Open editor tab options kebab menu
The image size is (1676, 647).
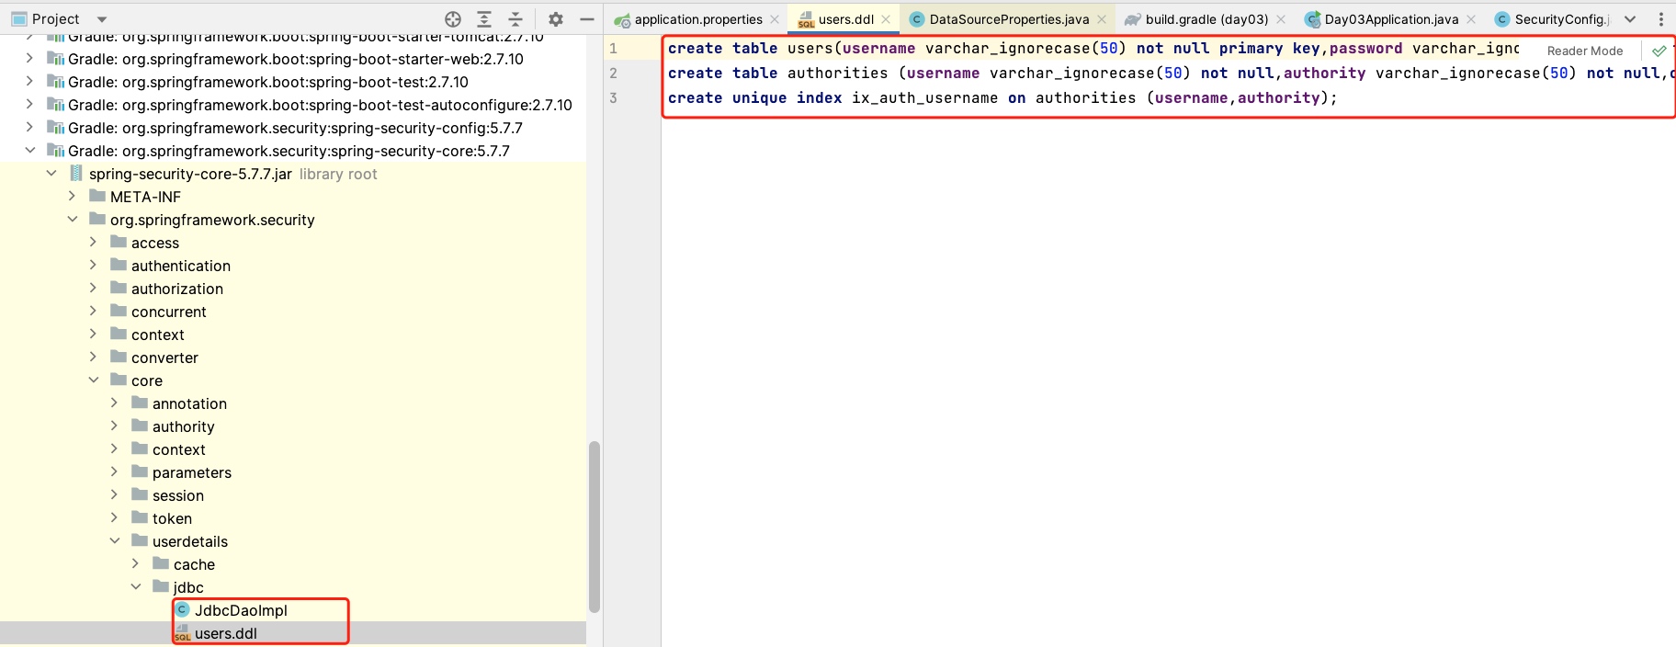pyautogui.click(x=1660, y=19)
